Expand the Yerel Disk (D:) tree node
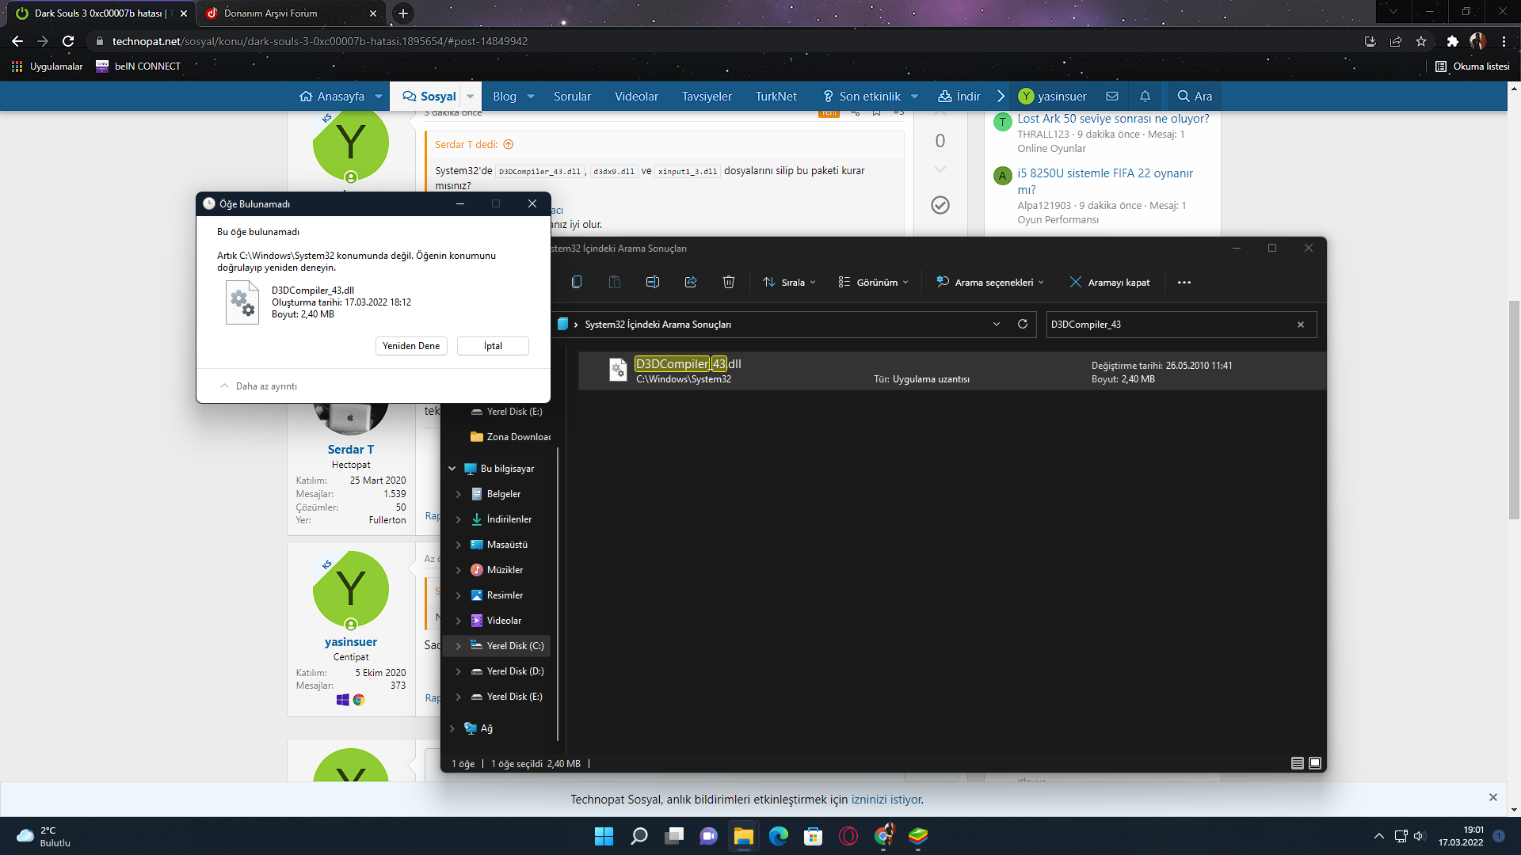The height and width of the screenshot is (855, 1521). click(x=458, y=671)
